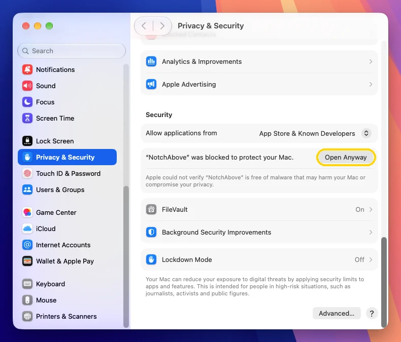Click Open Anyway for NotchAbove

(x=346, y=157)
